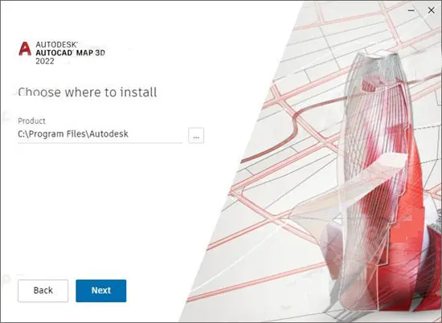Click the underline beneath the install path
The height and width of the screenshot is (323, 442).
(100, 143)
